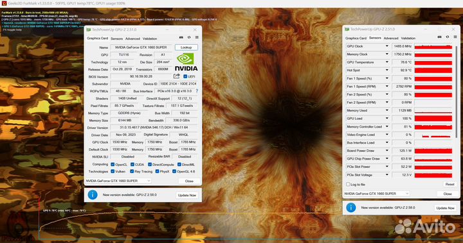Click the Reset button in Sensors window
The image size is (463, 243).
pyautogui.click(x=449, y=184)
